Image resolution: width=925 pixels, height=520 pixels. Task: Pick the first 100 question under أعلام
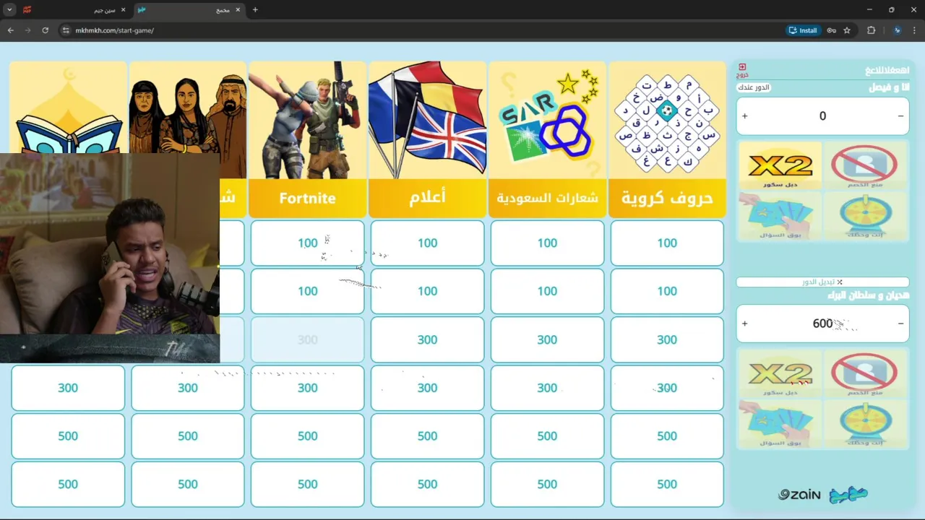427,243
